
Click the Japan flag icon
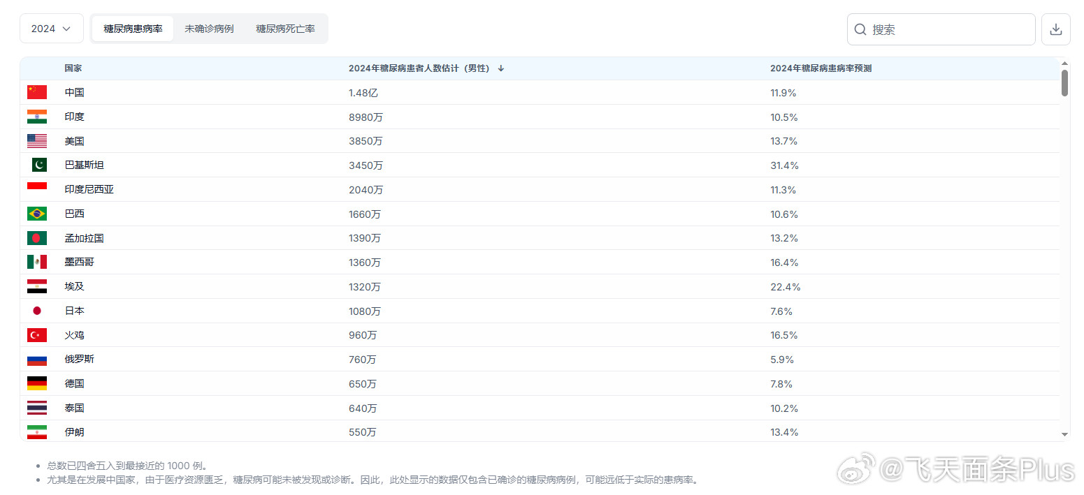[37, 311]
